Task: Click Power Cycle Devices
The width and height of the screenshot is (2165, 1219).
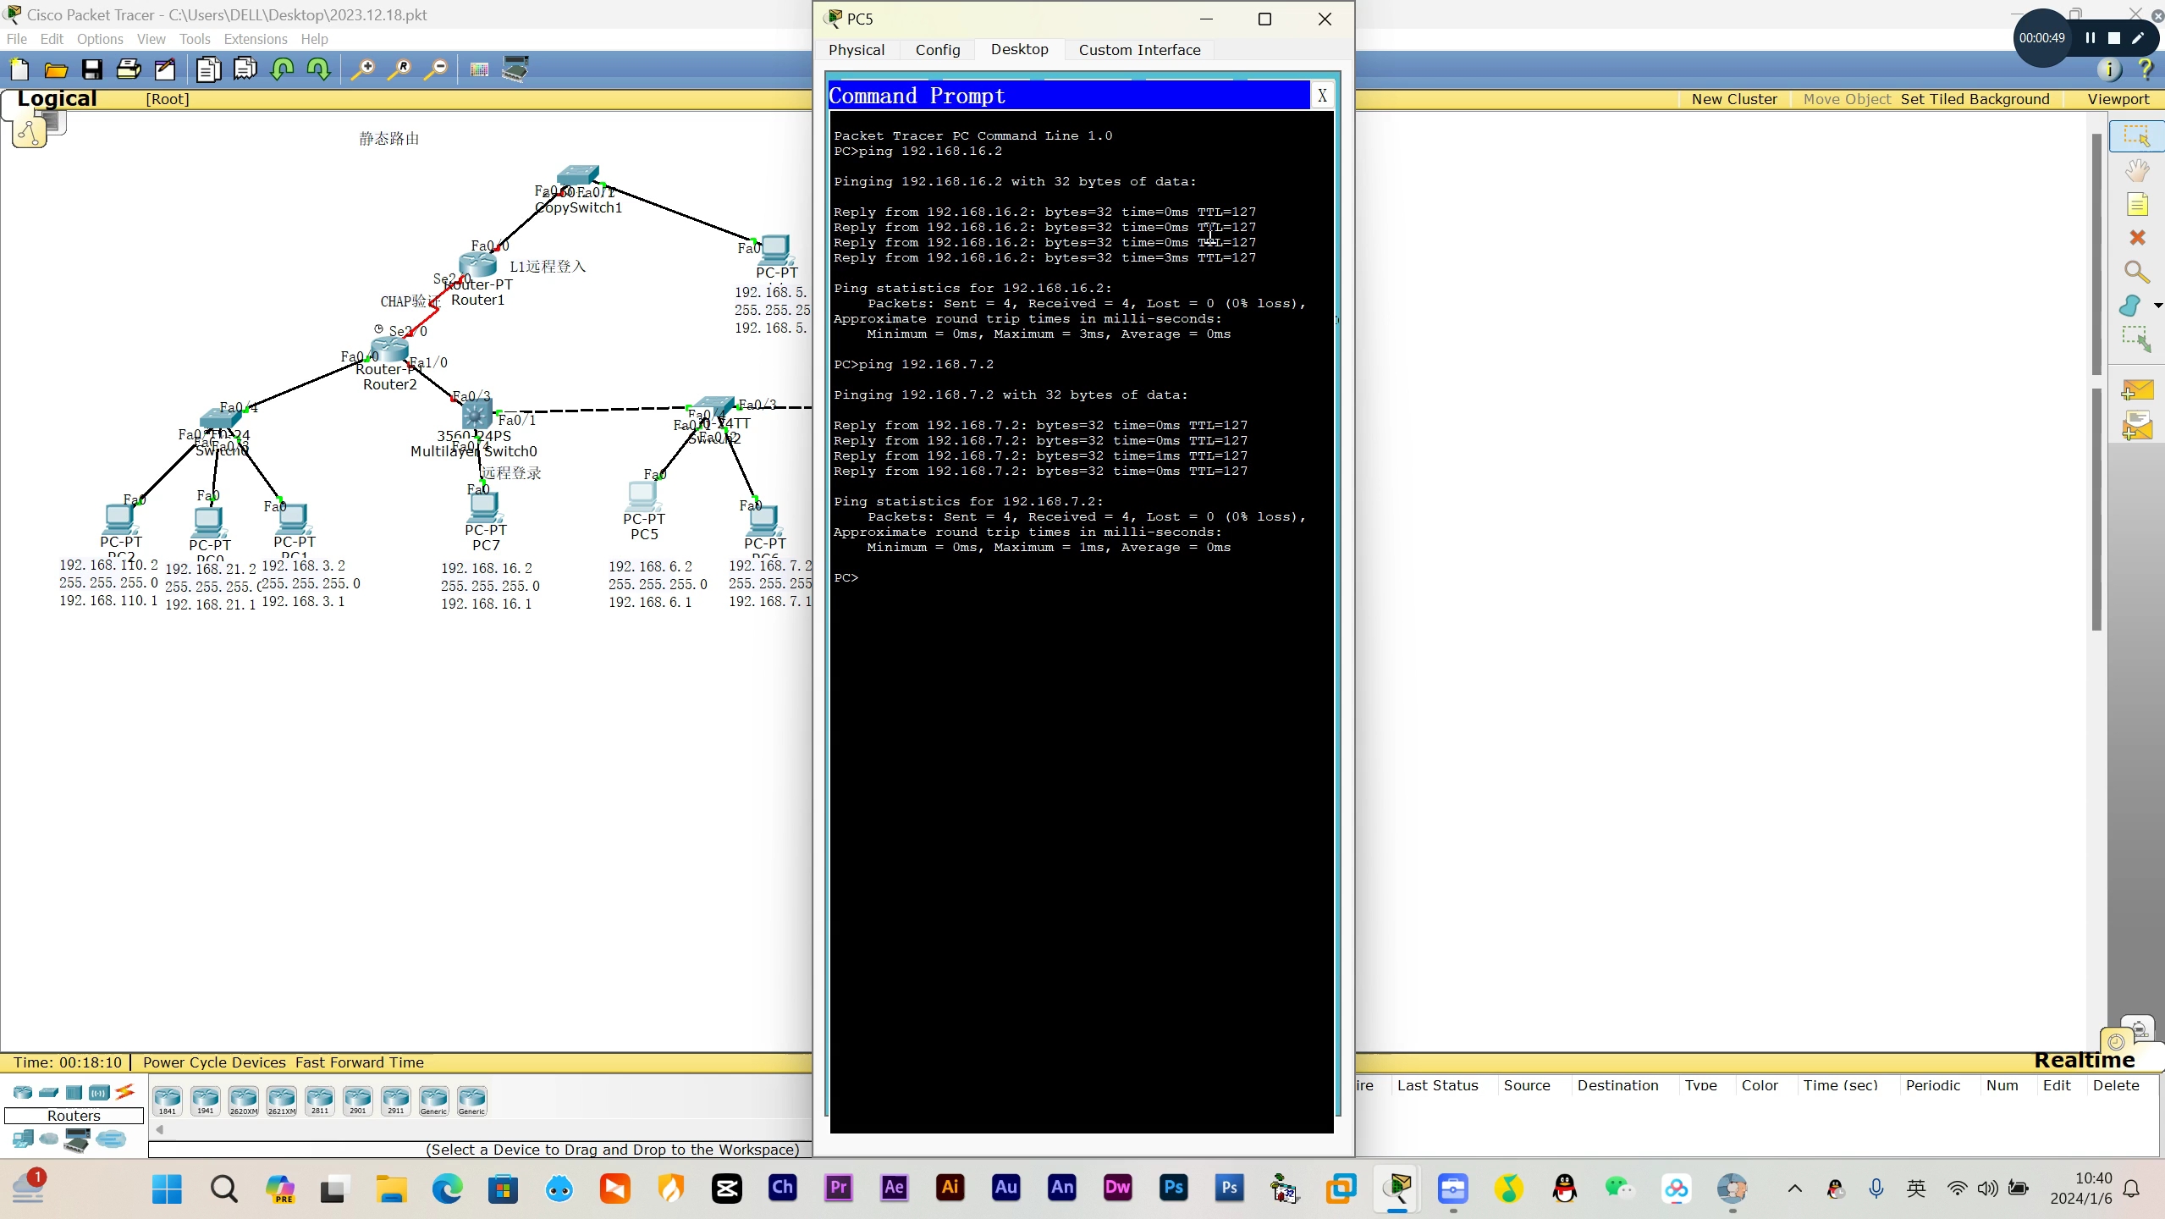Action: coord(214,1062)
